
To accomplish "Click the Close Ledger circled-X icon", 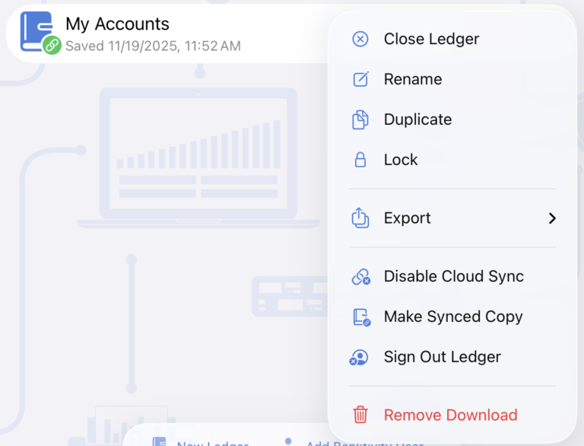I will pyautogui.click(x=360, y=40).
